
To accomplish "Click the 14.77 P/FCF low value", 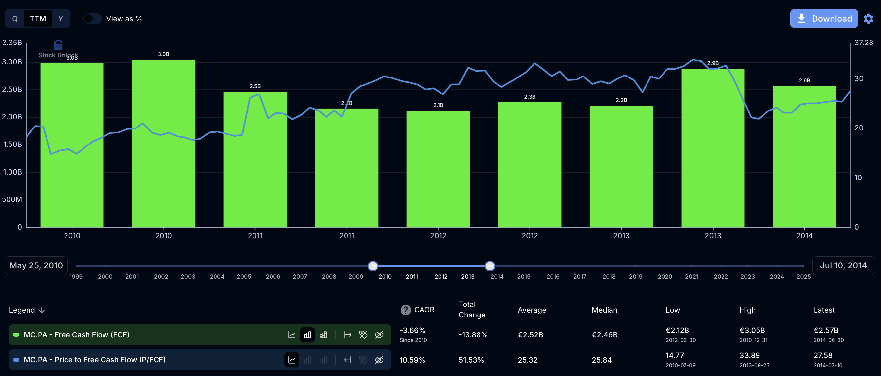I will coord(675,355).
